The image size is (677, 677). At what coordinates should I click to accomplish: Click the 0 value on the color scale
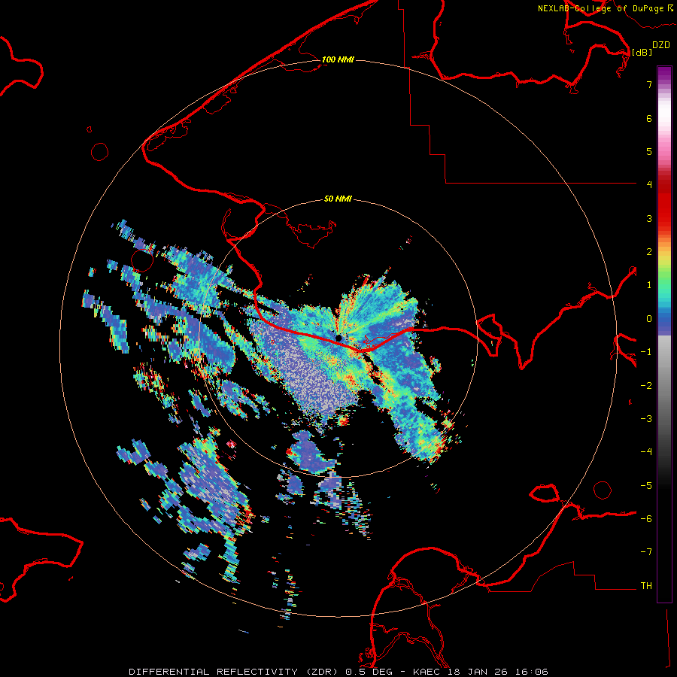pyautogui.click(x=649, y=319)
